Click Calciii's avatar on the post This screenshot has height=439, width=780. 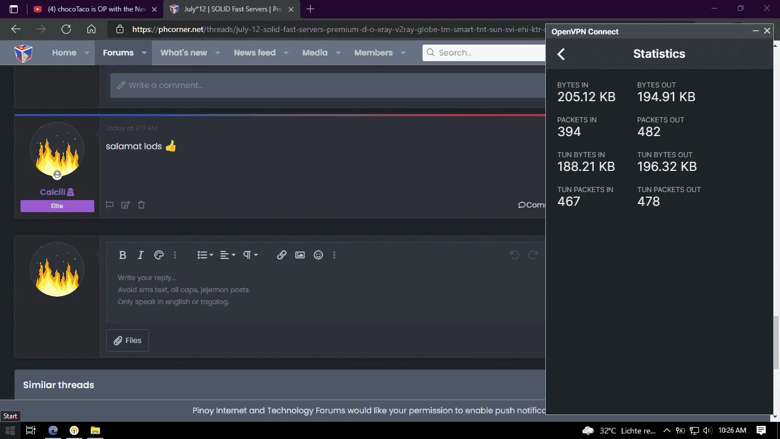coord(57,150)
